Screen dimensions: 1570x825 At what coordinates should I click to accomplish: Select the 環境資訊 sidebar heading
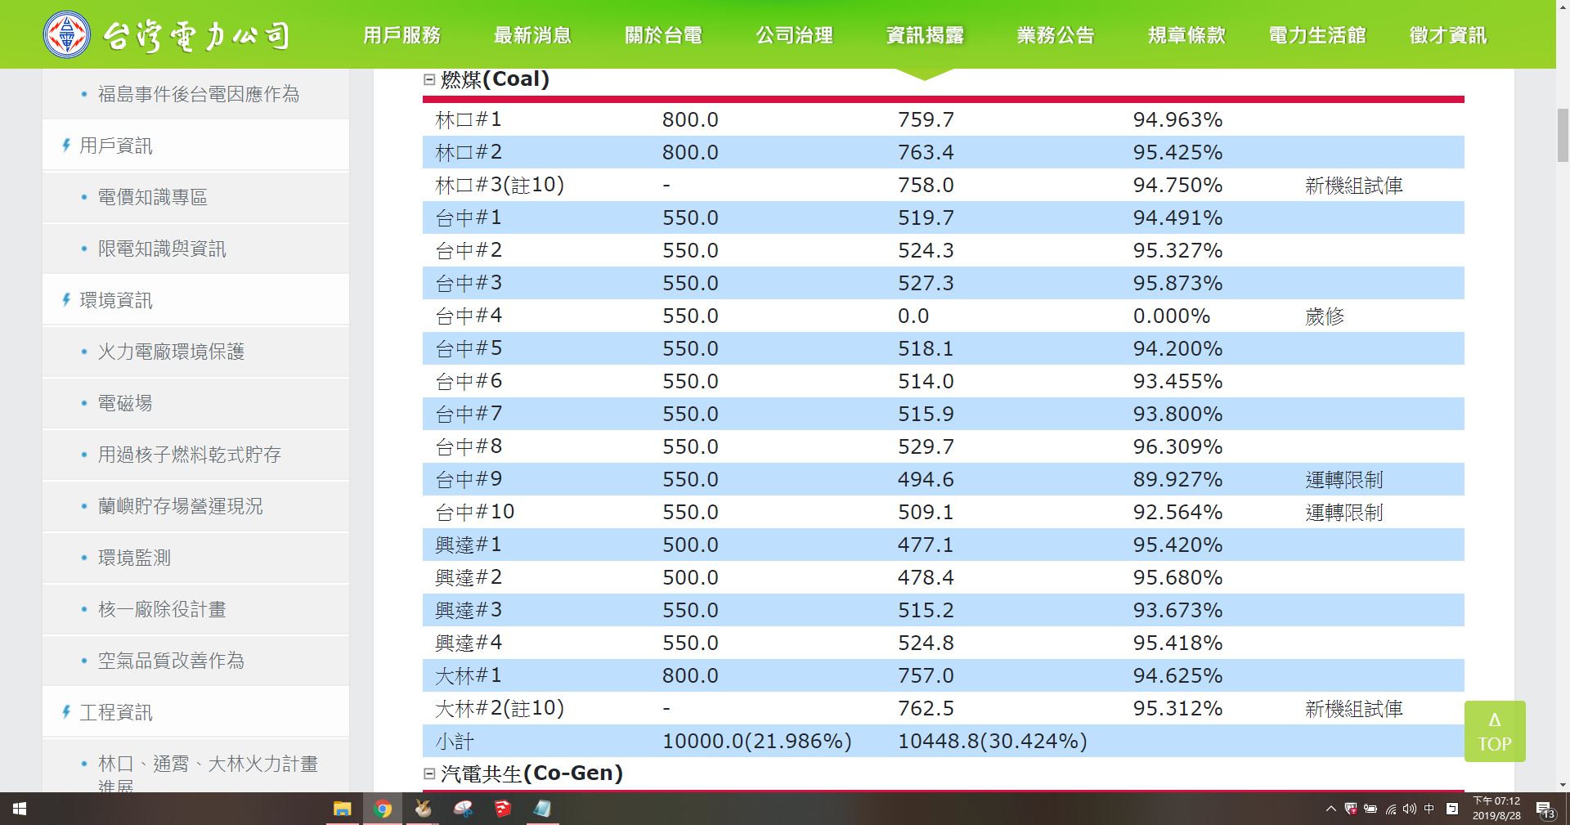(x=115, y=300)
